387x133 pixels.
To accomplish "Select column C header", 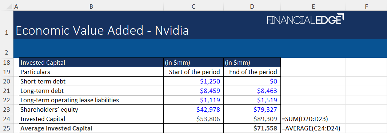I will 193,7.
